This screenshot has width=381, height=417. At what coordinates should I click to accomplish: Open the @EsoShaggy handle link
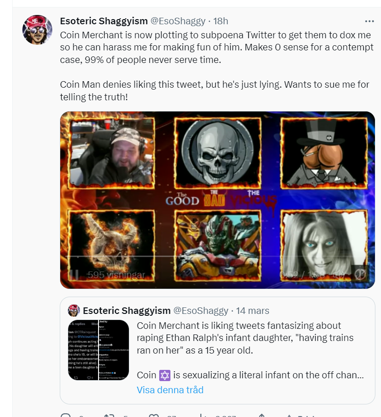[178, 21]
